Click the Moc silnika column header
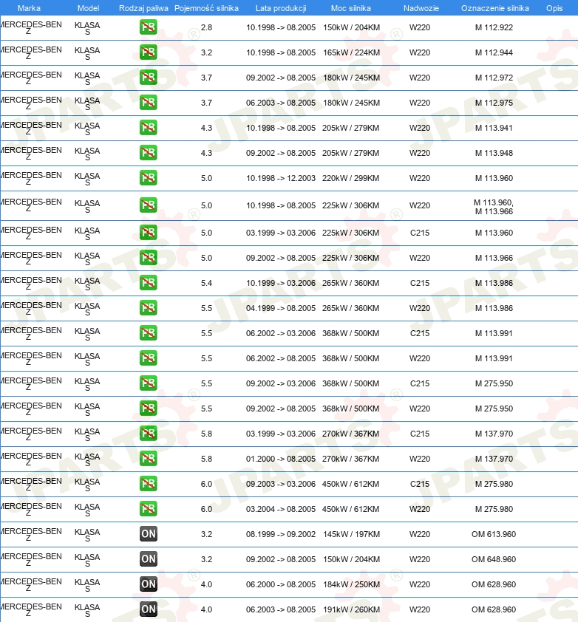 point(351,8)
